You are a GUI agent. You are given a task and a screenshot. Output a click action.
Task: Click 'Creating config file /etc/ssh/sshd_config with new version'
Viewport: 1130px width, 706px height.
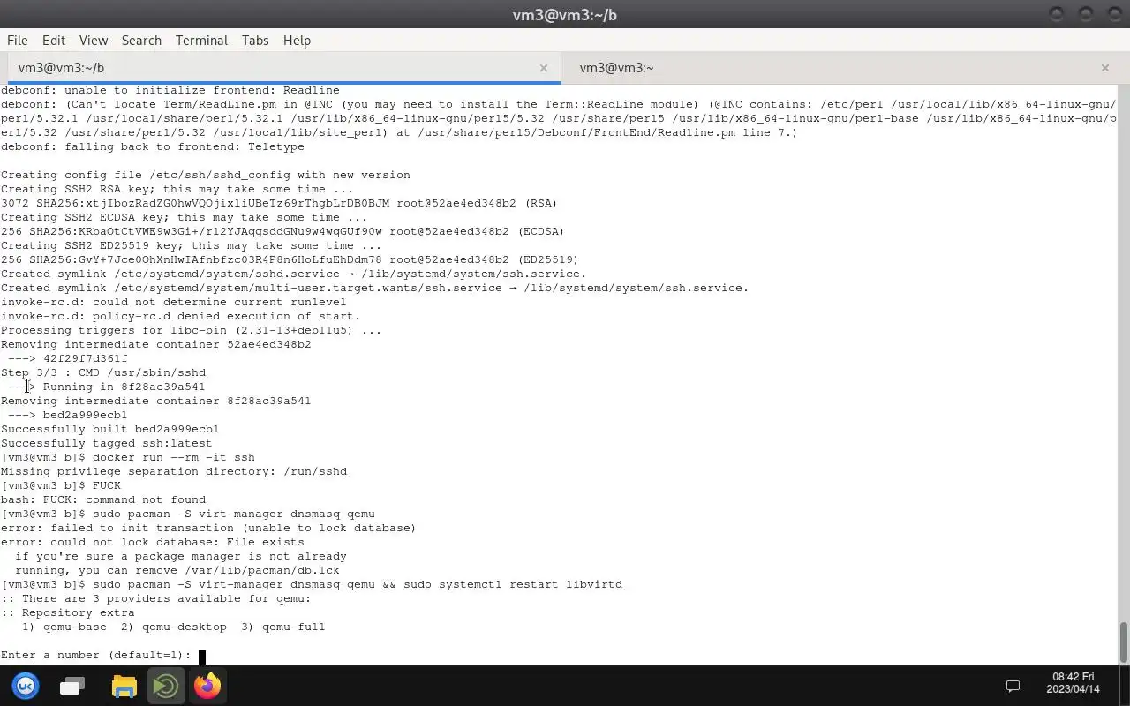(x=206, y=175)
